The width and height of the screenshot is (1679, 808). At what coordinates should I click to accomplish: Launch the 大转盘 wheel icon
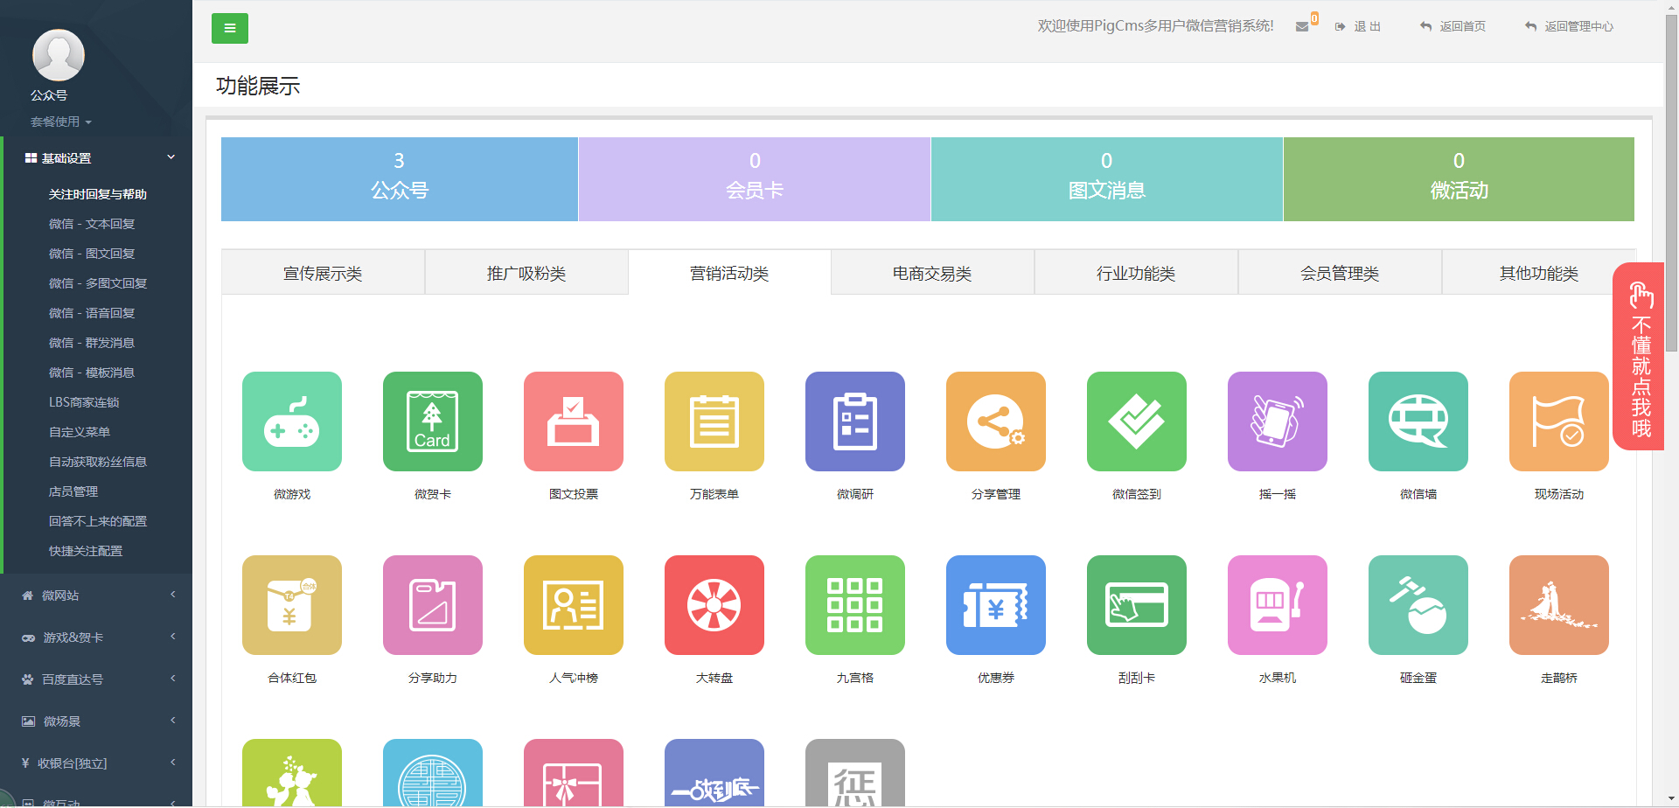pyautogui.click(x=714, y=605)
